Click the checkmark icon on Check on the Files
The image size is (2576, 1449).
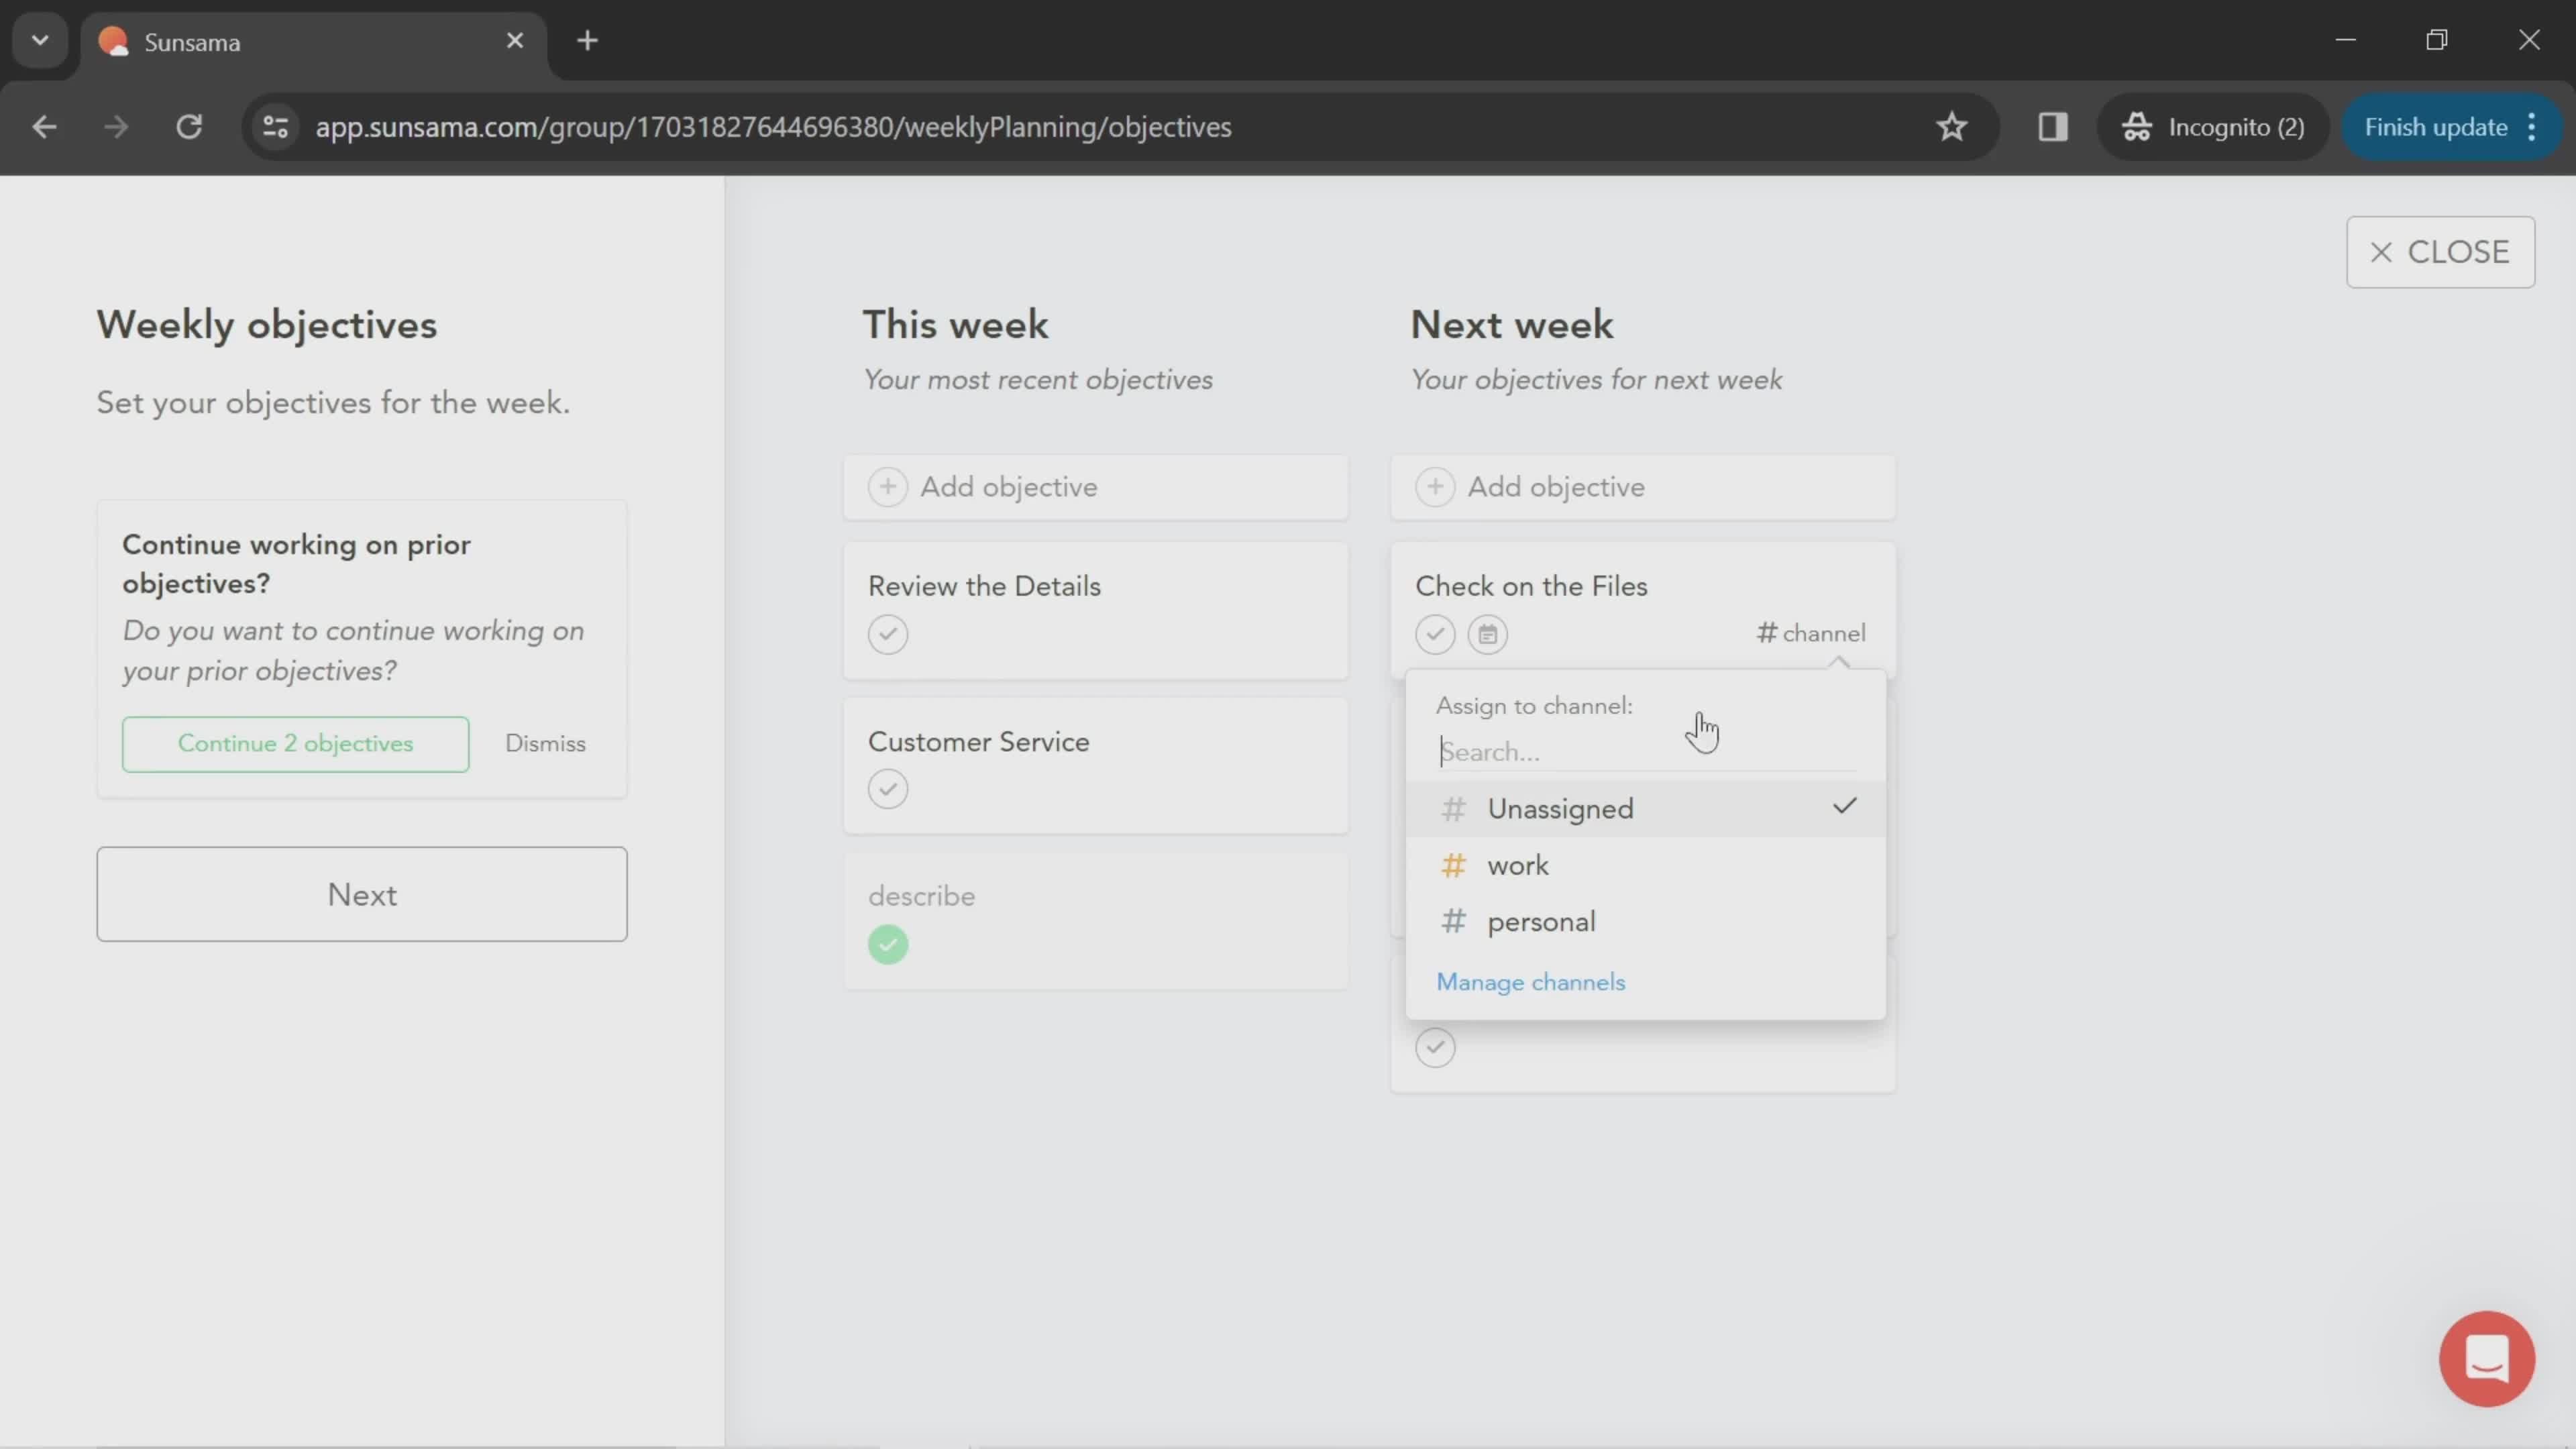(1435, 632)
